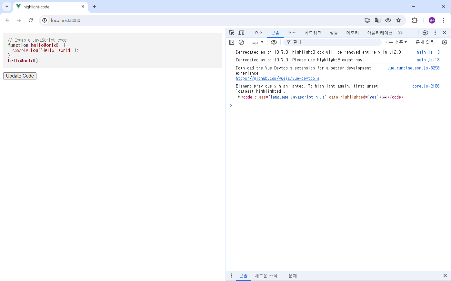Open core.js:2186 source link
This screenshot has height=281, width=451.
(x=426, y=86)
